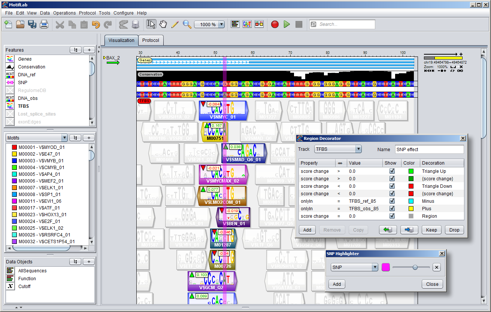Click the sequence browser squiggle icon

(124, 24)
